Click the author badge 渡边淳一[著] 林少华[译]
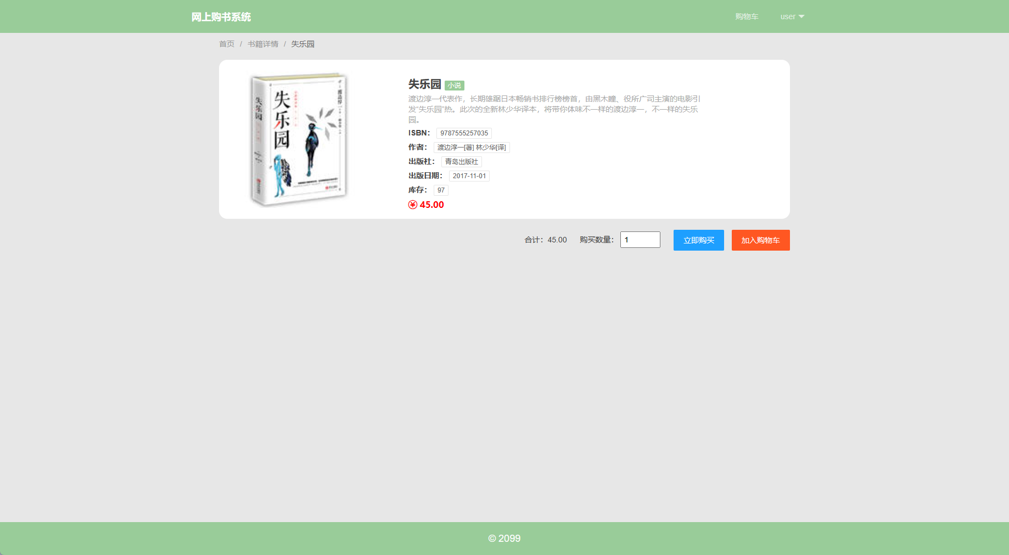This screenshot has height=555, width=1009. pyautogui.click(x=471, y=147)
